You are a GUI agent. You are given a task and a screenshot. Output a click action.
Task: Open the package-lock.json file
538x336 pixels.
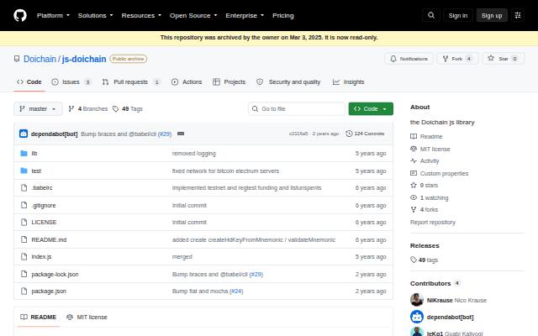[55, 275]
